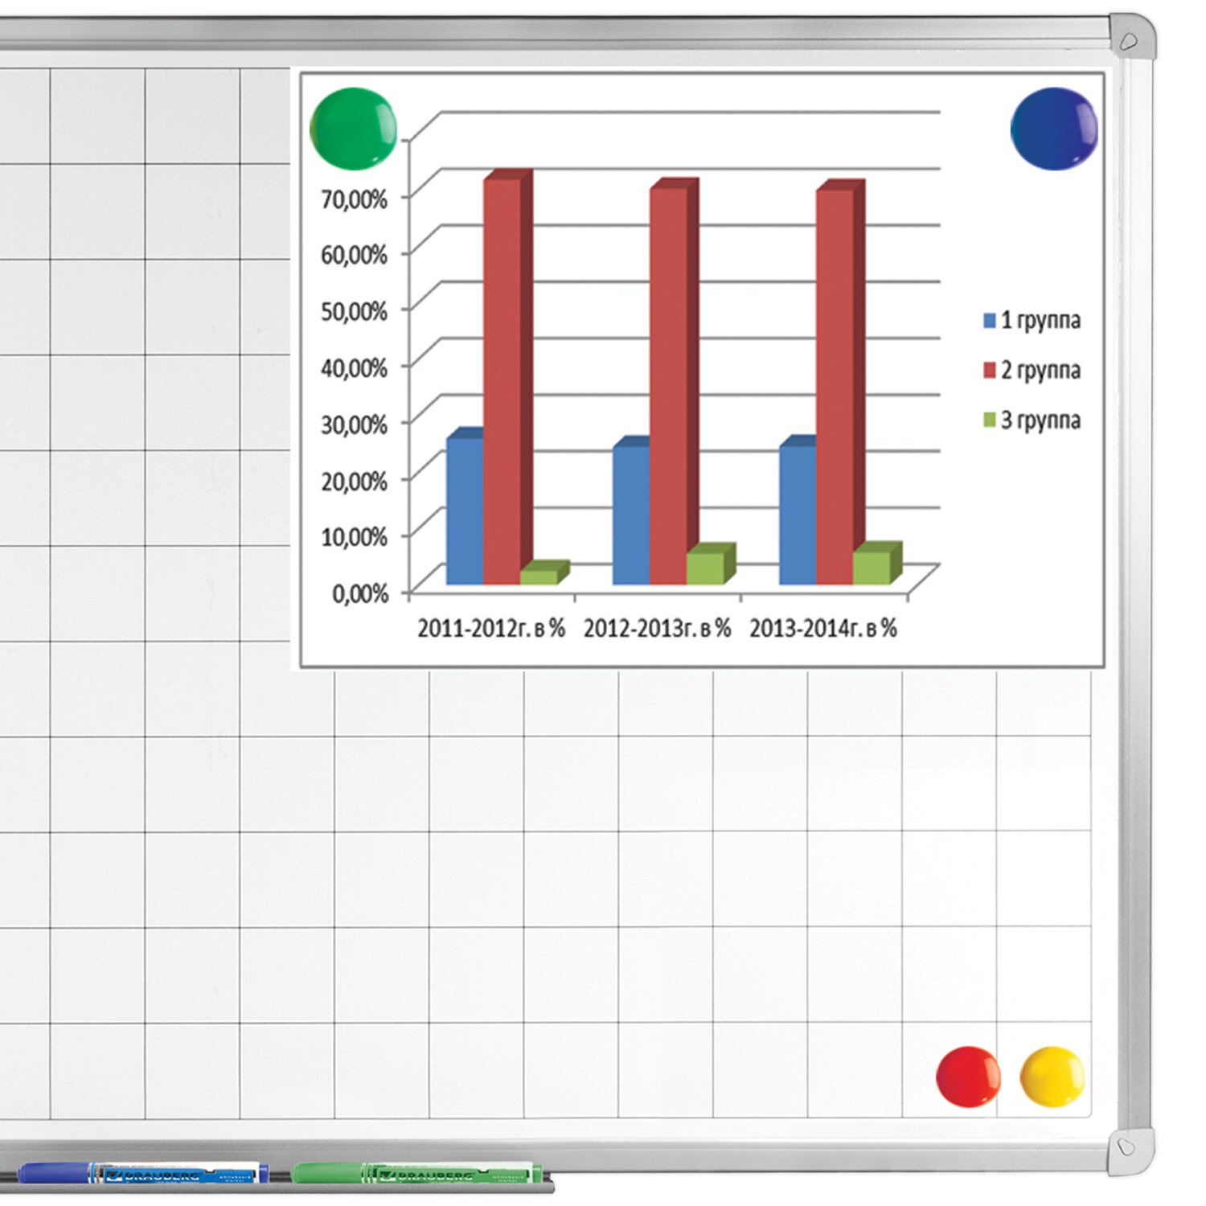Click the 70,00% value axis label
1206x1206 pixels.
pyautogui.click(x=355, y=199)
